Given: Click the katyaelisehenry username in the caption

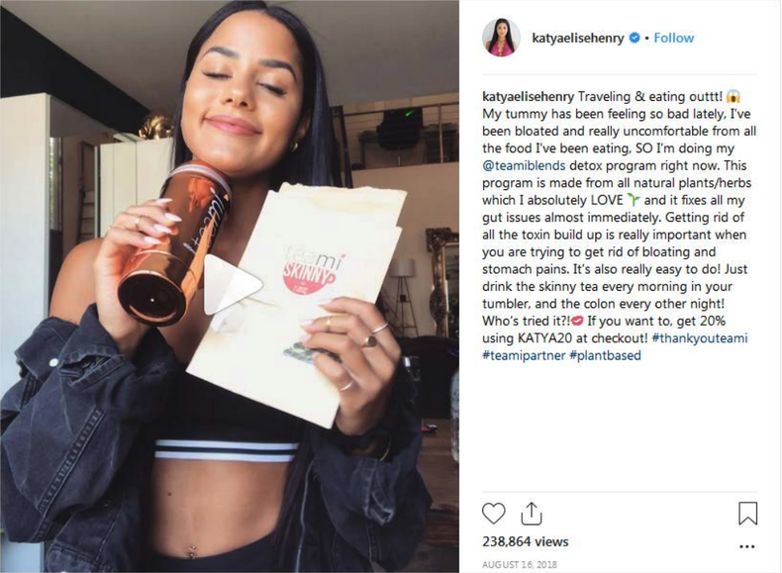Looking at the screenshot, I should [x=529, y=96].
